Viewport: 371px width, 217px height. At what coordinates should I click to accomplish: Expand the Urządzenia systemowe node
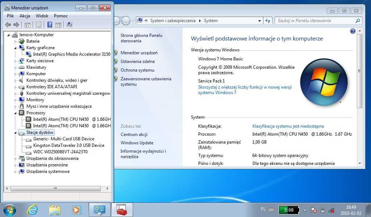15,172
